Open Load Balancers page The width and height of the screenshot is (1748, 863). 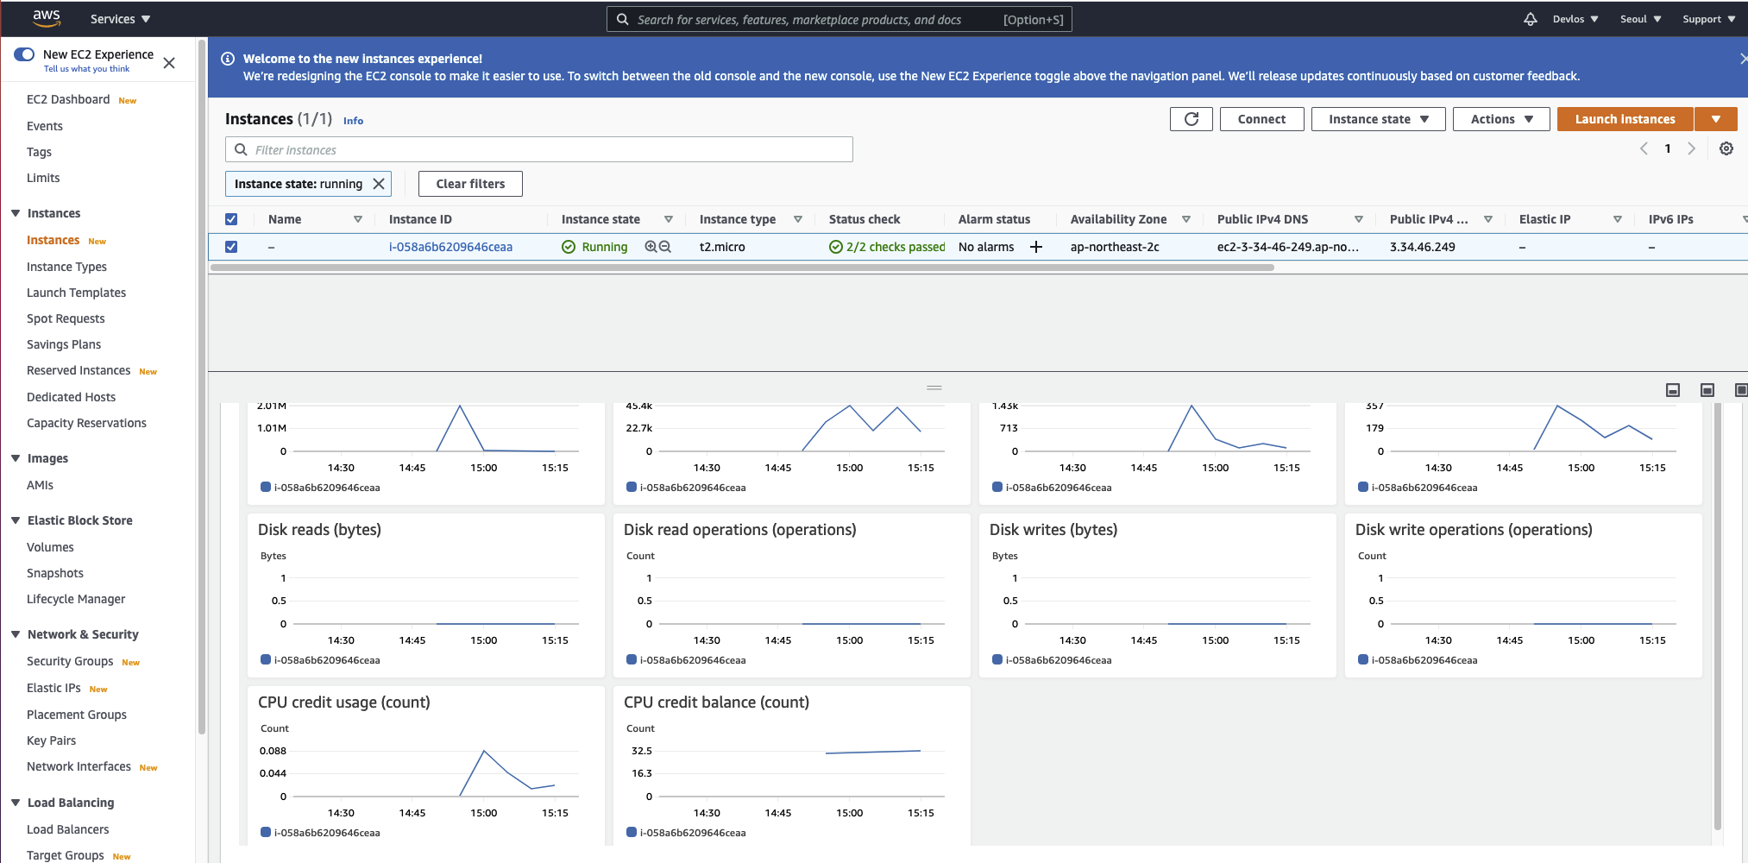(x=67, y=829)
